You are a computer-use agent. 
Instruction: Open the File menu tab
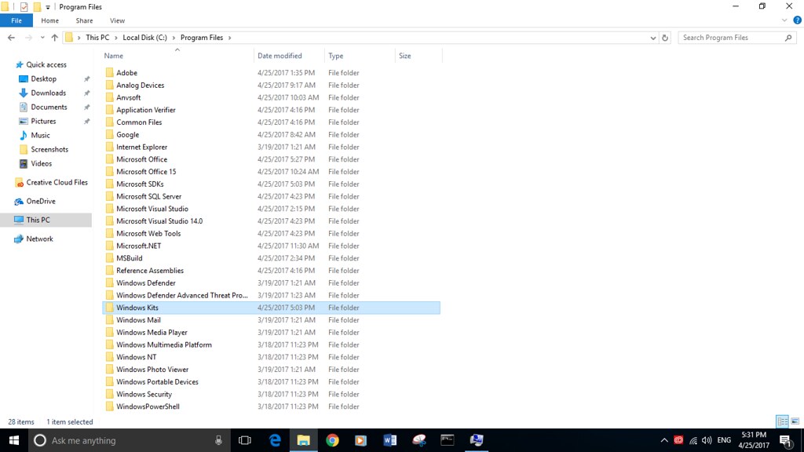pos(16,20)
